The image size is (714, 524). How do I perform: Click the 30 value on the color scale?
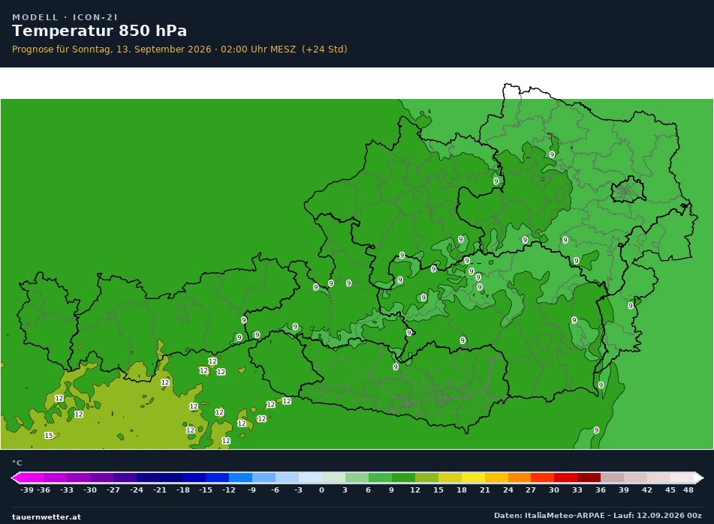(554, 490)
